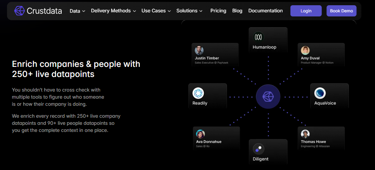The width and height of the screenshot is (375, 170).
Task: Click the paragraph starting 'We enrich every record'
Action: (66, 123)
